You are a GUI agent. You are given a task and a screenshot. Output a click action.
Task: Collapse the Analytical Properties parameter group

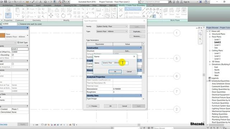(141, 77)
